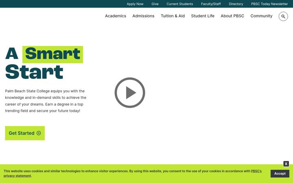Open the search icon in the header
The image size is (293, 183).
point(283,16)
